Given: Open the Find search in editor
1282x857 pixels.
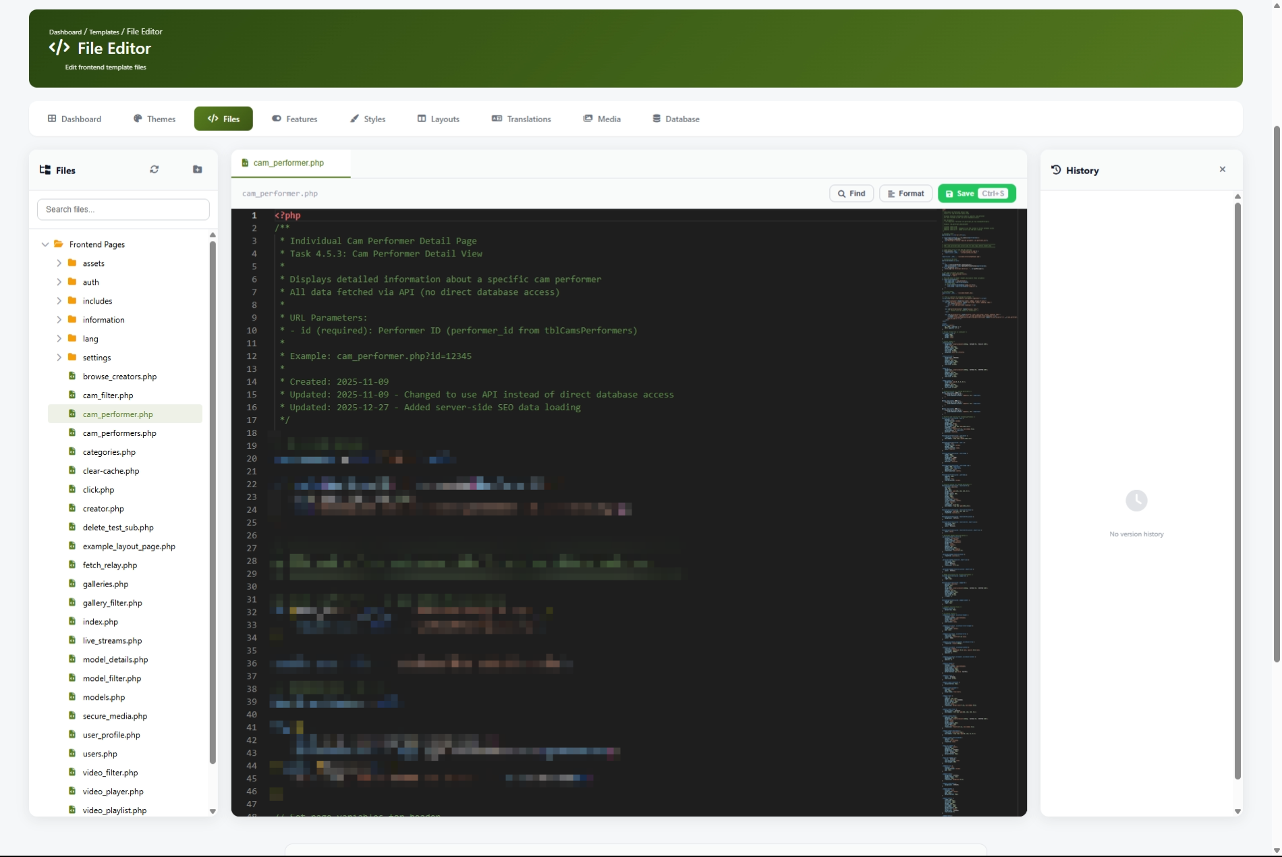Looking at the screenshot, I should [851, 193].
